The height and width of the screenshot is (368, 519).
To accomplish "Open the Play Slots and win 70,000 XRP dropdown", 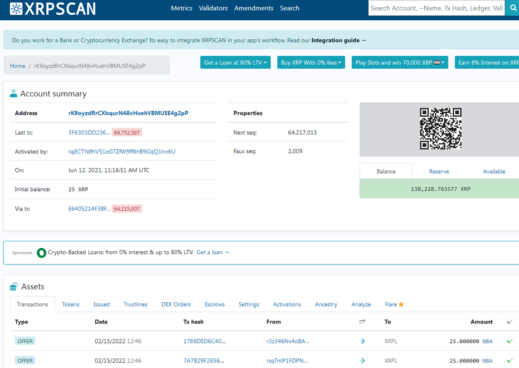I will pos(400,63).
